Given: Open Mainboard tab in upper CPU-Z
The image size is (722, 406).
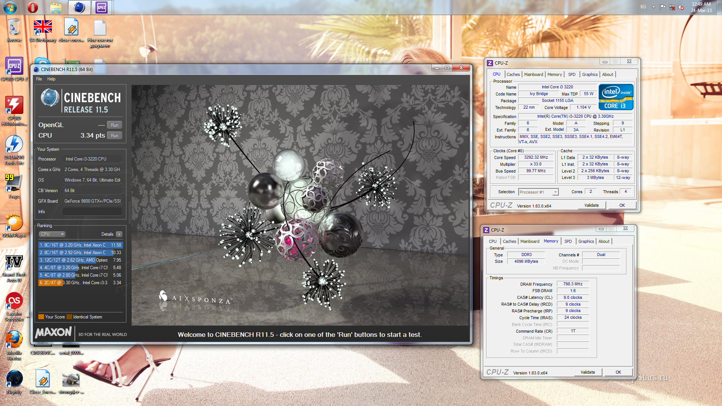Looking at the screenshot, I should (x=533, y=74).
